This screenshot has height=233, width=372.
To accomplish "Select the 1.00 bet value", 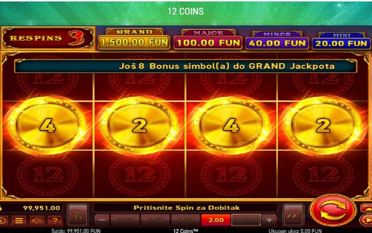I will pos(156,220).
